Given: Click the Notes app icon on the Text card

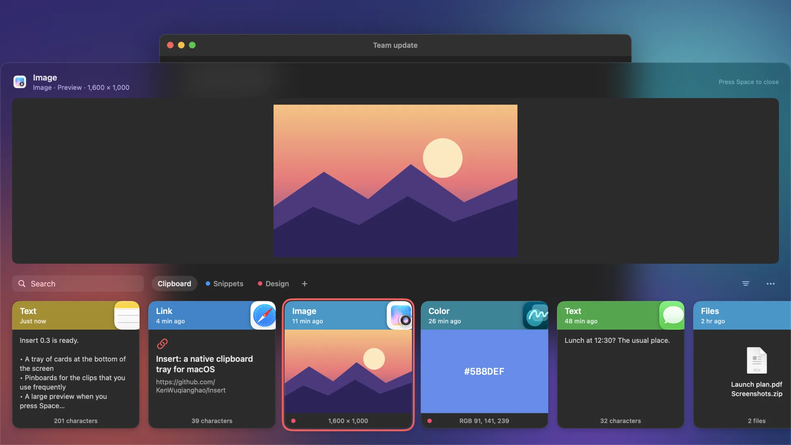Looking at the screenshot, I should pos(127,316).
